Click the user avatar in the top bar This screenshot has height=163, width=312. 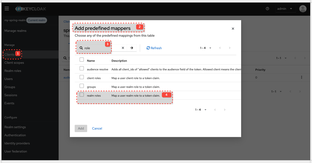pos(303,9)
